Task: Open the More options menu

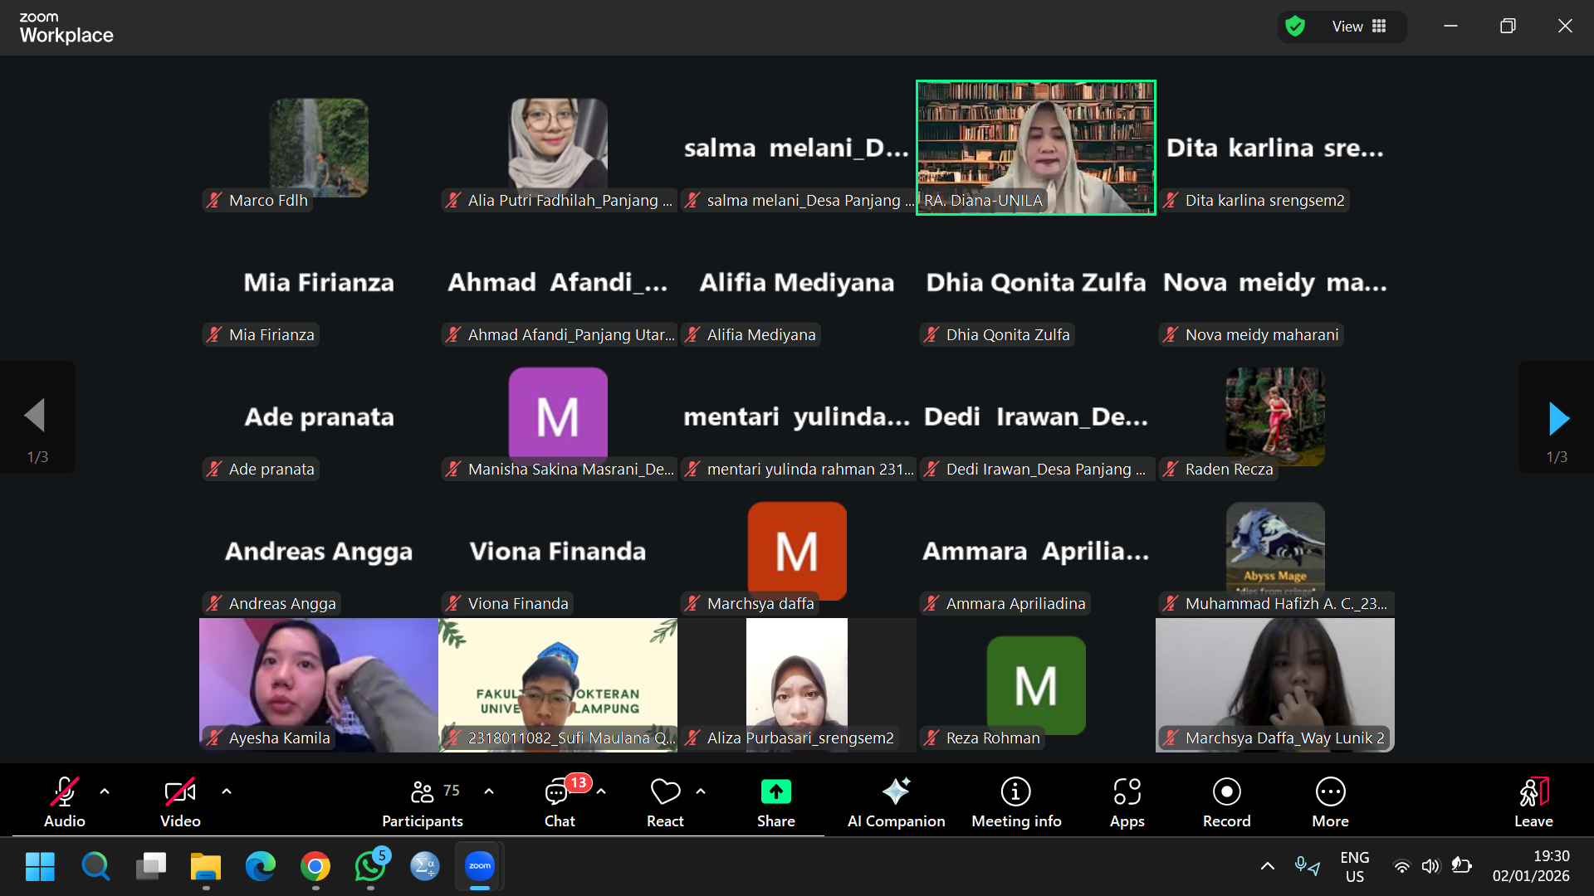Action: pos(1330,801)
